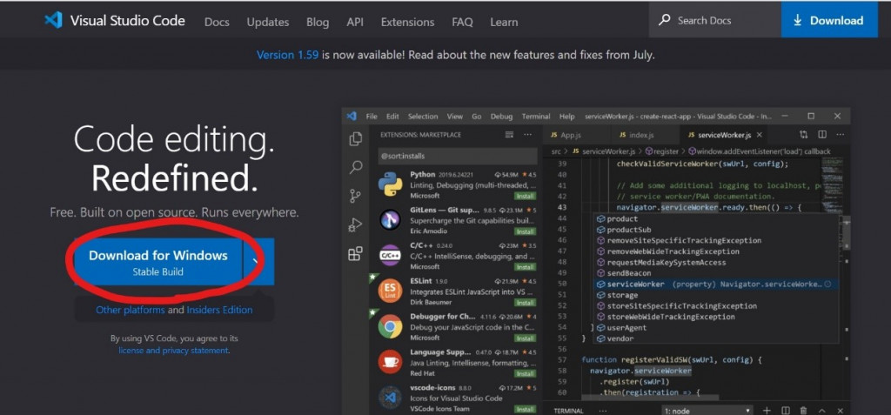This screenshot has height=415, width=891.
Task: Click the top-right Download button
Action: point(829,21)
